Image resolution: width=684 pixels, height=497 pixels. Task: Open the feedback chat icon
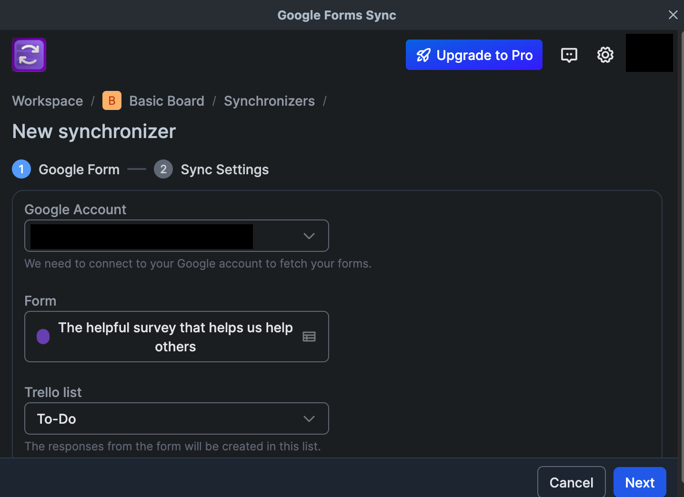(569, 55)
